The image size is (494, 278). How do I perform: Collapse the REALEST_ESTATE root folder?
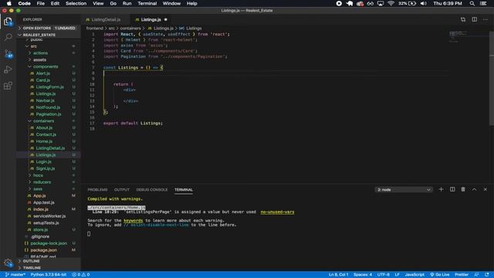pos(49,35)
